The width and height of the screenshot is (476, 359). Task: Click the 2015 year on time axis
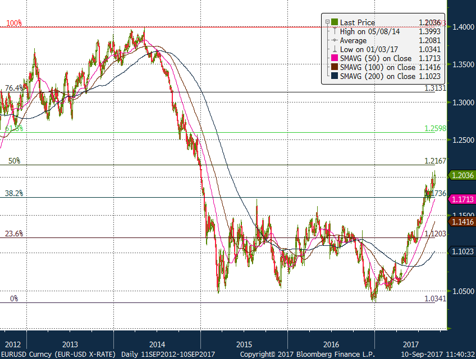pos(244,344)
